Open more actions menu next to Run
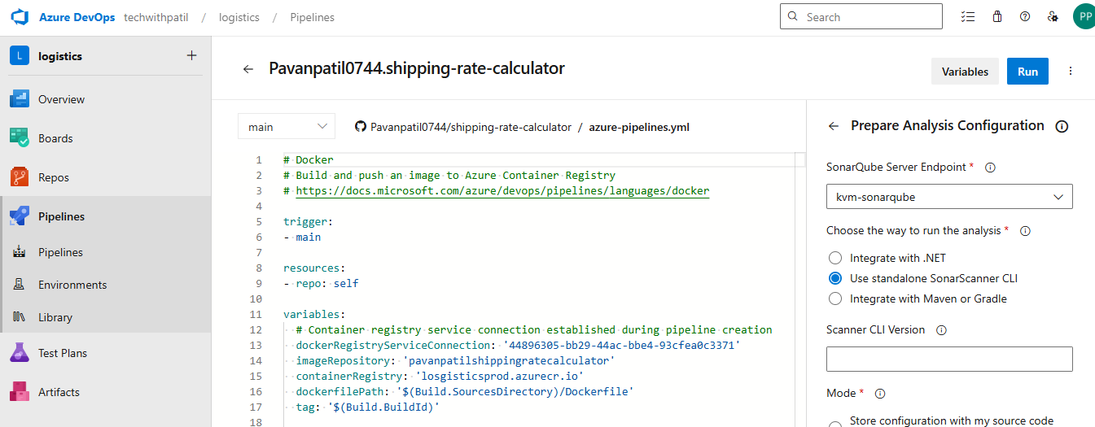 pyautogui.click(x=1071, y=72)
